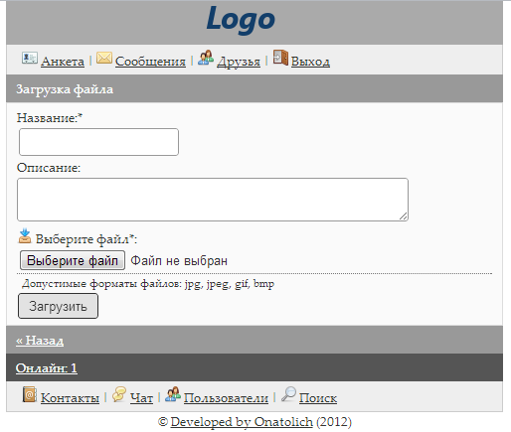Go back via « Назад link

40,341
